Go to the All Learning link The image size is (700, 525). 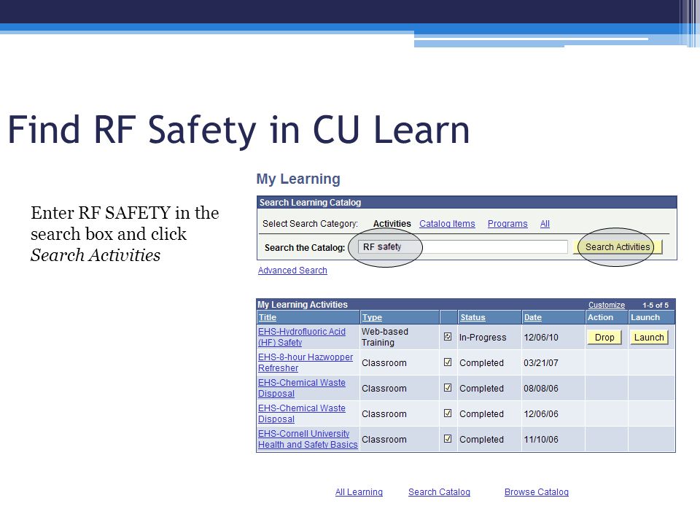pos(359,492)
